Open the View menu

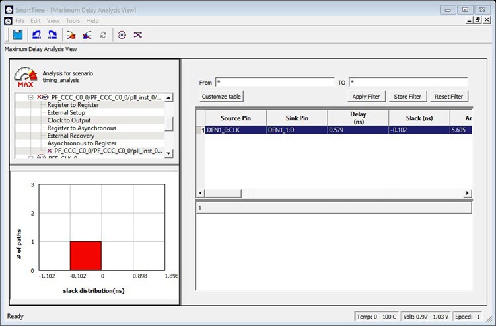53,21
